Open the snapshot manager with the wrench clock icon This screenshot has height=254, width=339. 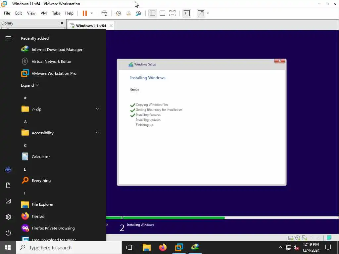[x=139, y=13]
